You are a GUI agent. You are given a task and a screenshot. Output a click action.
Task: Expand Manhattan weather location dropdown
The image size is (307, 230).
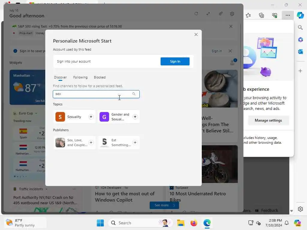coord(33,75)
